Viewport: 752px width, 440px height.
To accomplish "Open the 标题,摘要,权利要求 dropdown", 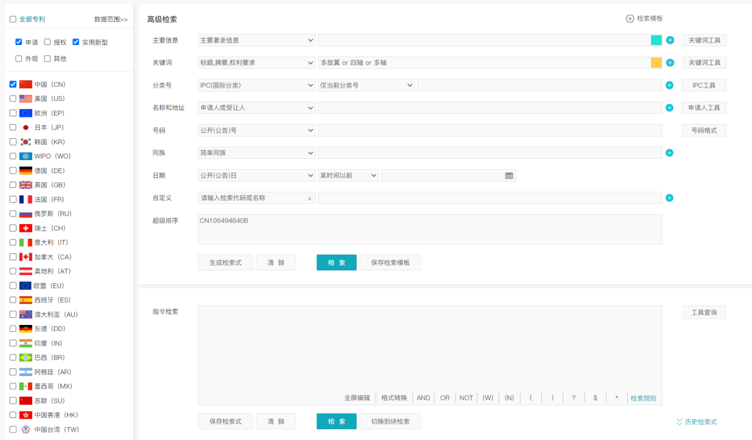I will 256,63.
